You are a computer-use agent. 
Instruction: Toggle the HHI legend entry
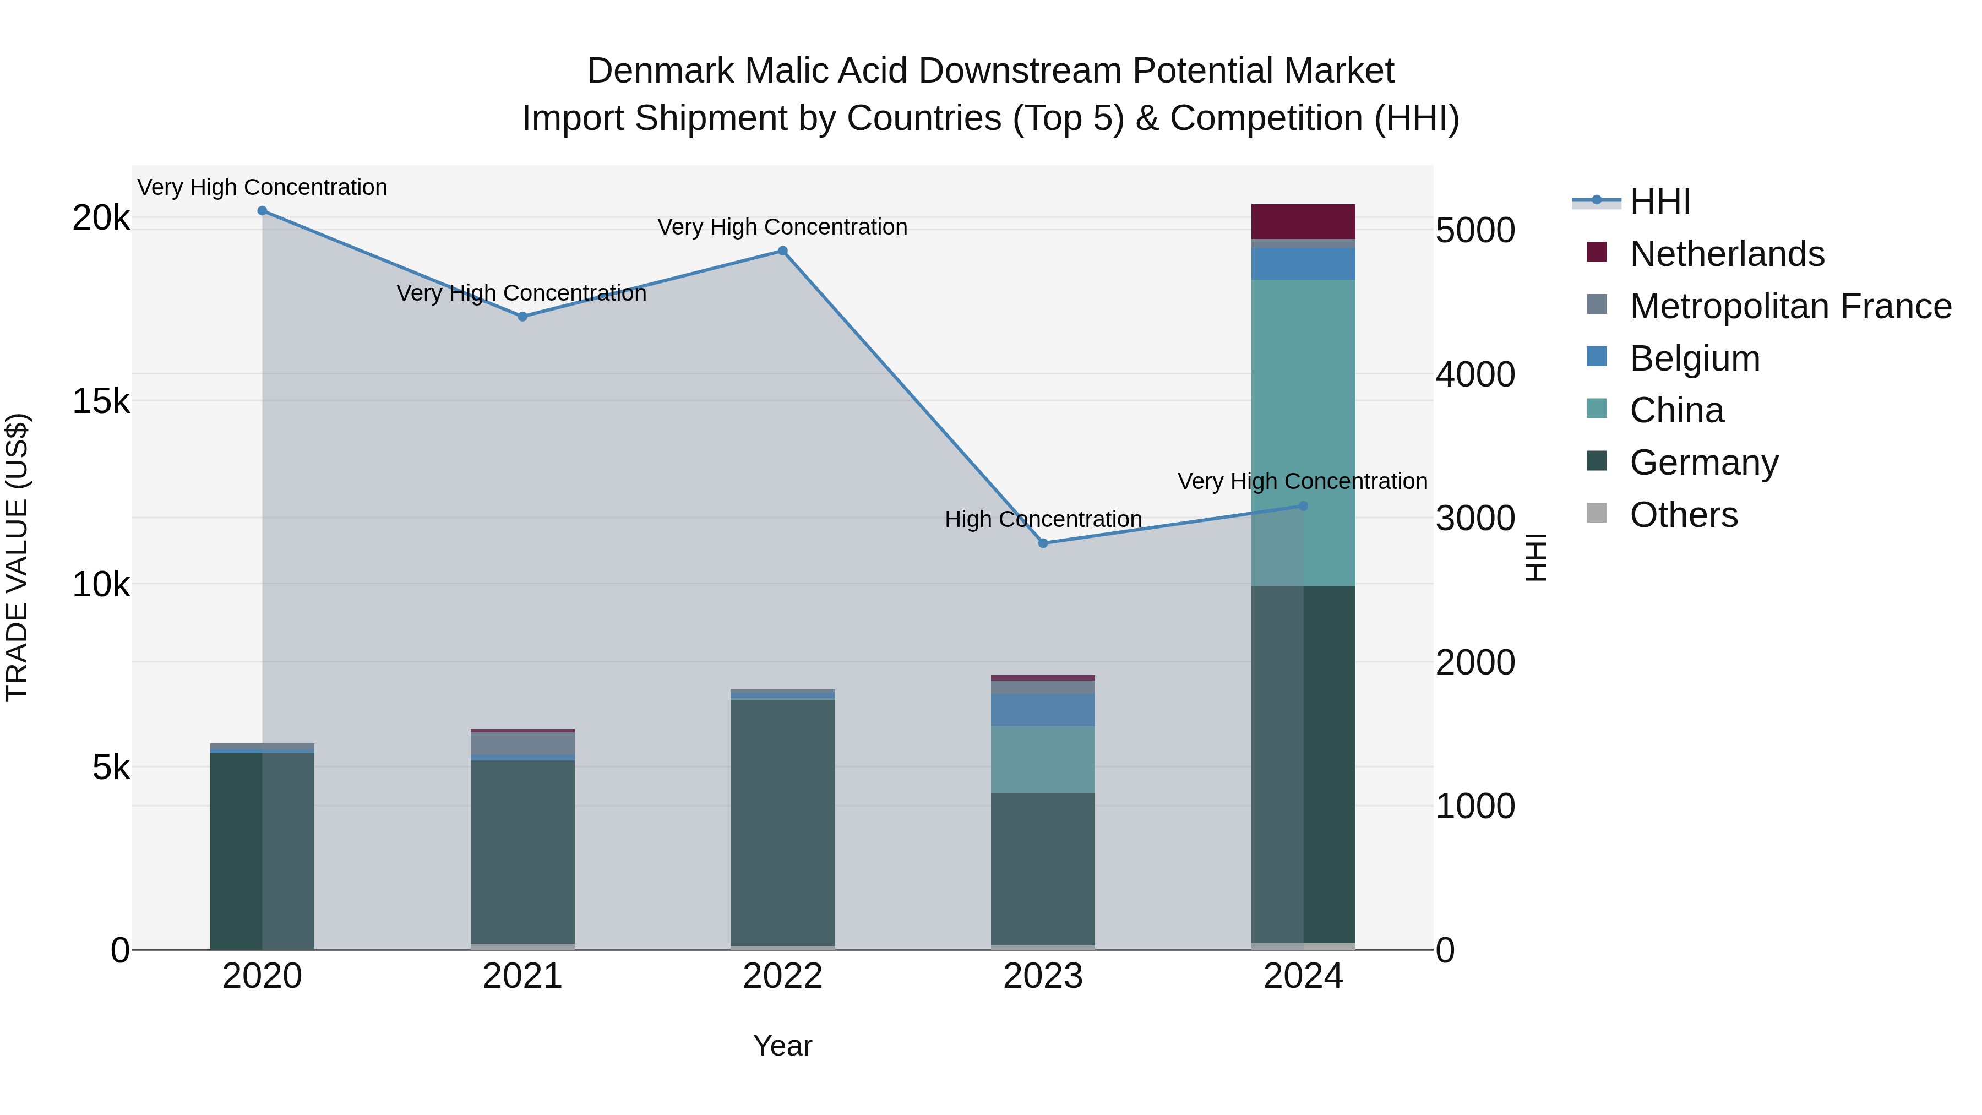[x=1631, y=202]
